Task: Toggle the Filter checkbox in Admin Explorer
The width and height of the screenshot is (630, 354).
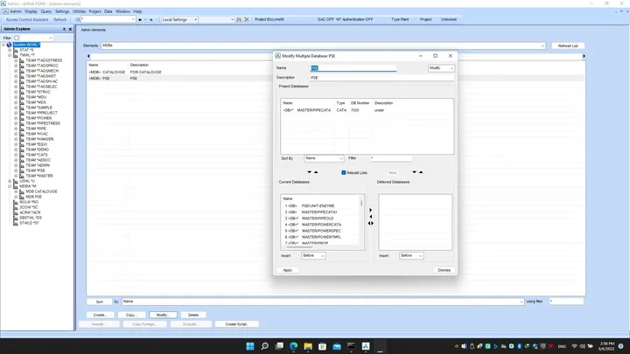Action: (x=17, y=38)
